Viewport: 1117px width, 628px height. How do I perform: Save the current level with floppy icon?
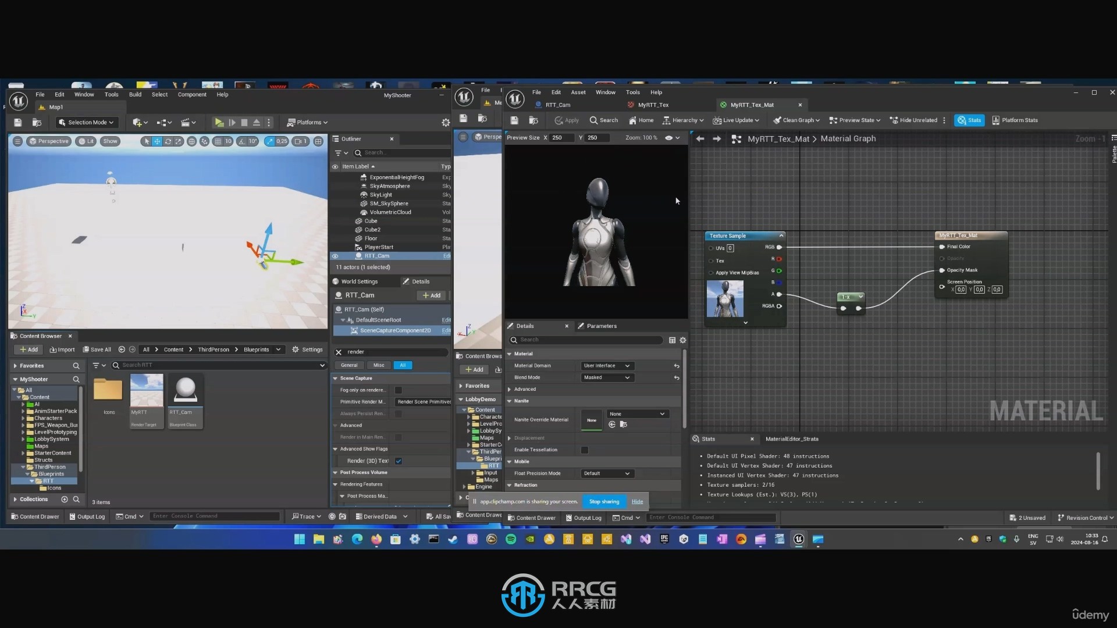coord(18,123)
